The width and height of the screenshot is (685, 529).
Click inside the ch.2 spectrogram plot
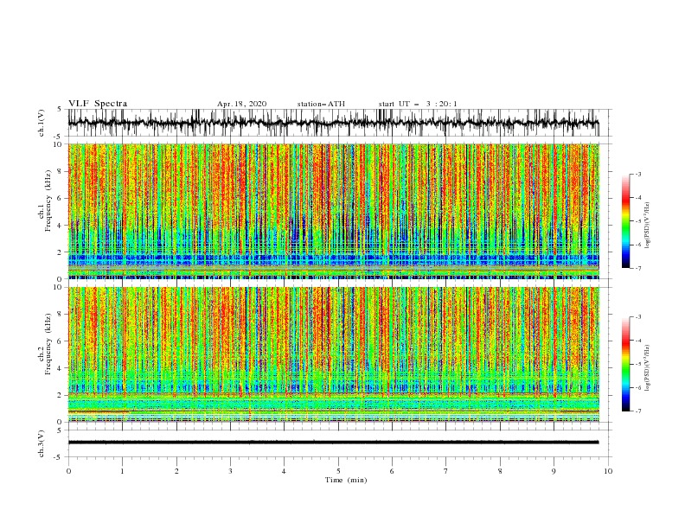click(x=334, y=354)
